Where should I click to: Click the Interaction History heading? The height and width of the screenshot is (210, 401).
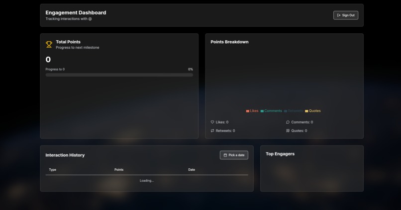pyautogui.click(x=65, y=155)
